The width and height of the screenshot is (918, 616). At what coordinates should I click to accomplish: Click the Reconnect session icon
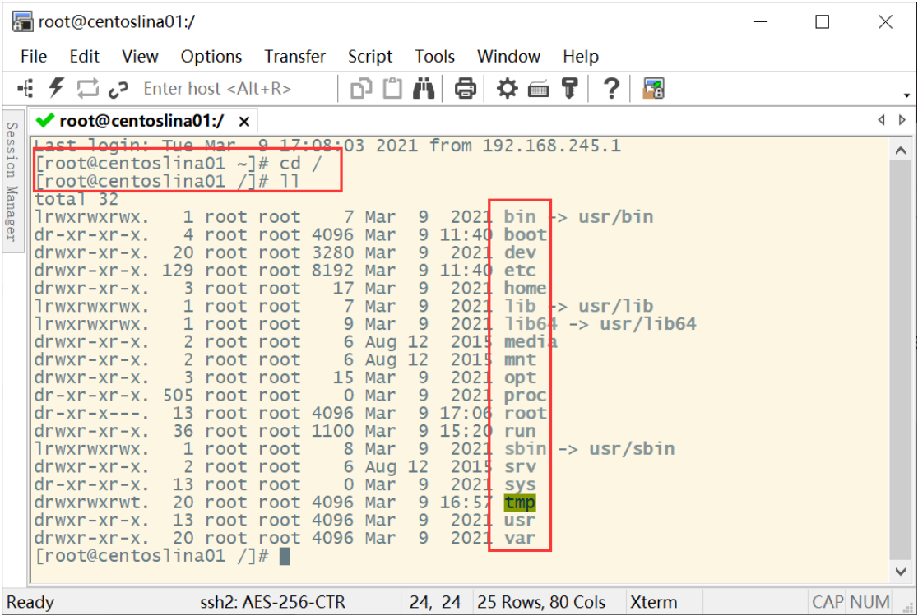tap(88, 89)
